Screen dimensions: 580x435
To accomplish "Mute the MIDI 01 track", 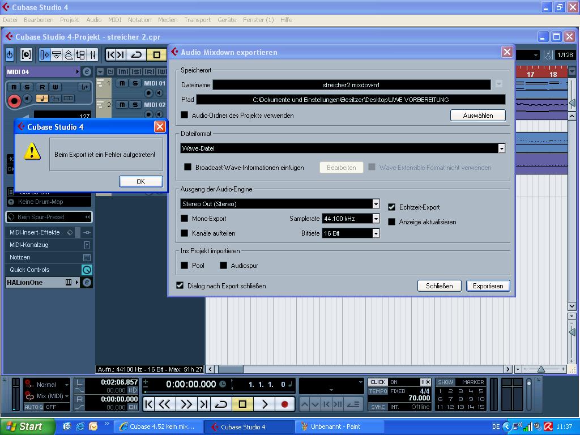I will pyautogui.click(x=122, y=83).
